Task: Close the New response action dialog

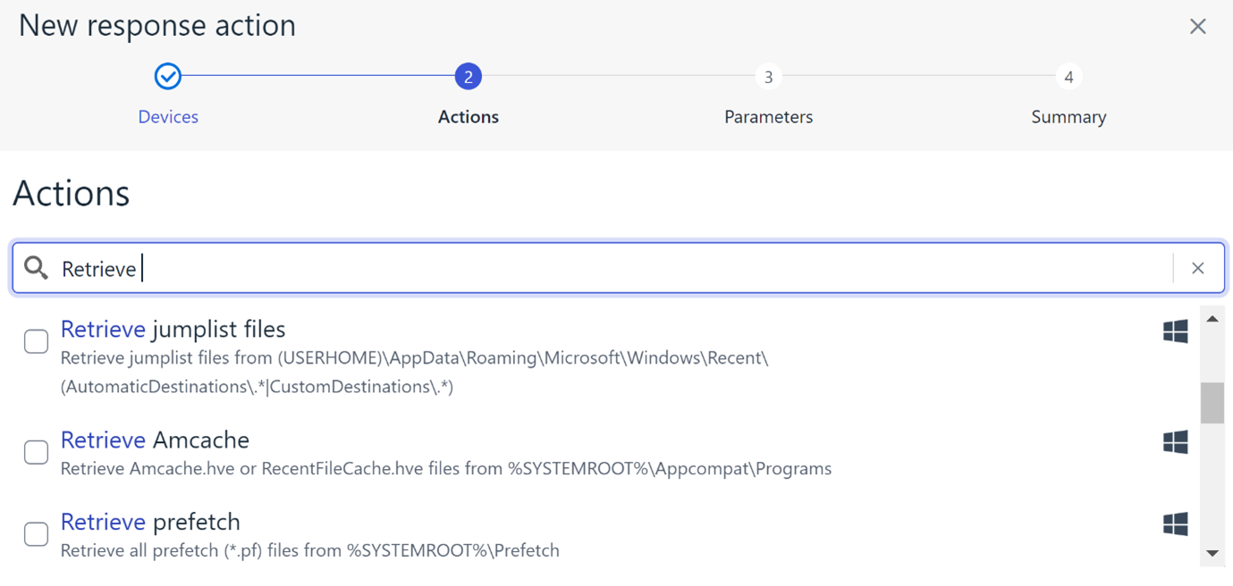Action: pos(1198,27)
